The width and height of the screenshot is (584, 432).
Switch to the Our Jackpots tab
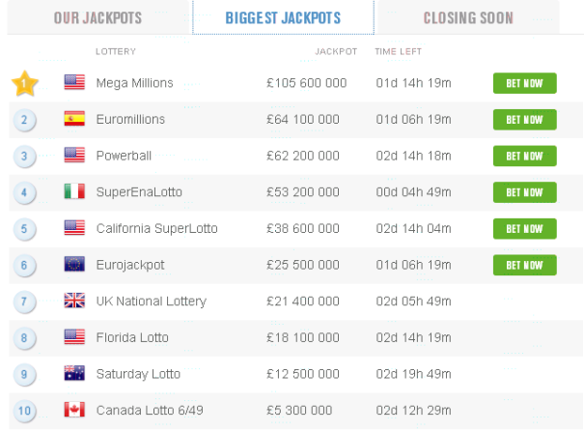[x=97, y=18]
